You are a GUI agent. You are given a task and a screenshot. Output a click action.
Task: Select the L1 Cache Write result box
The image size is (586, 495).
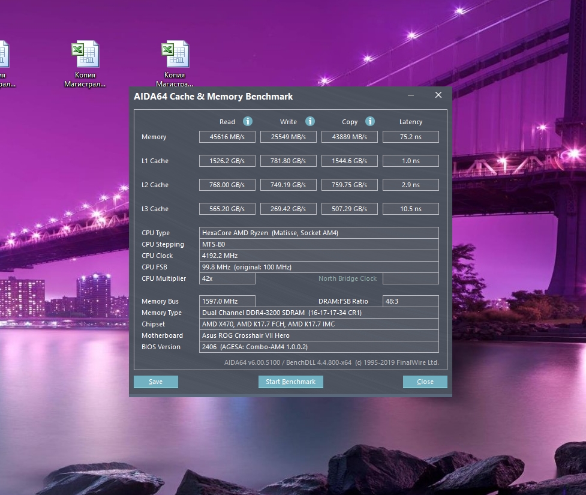coord(288,161)
